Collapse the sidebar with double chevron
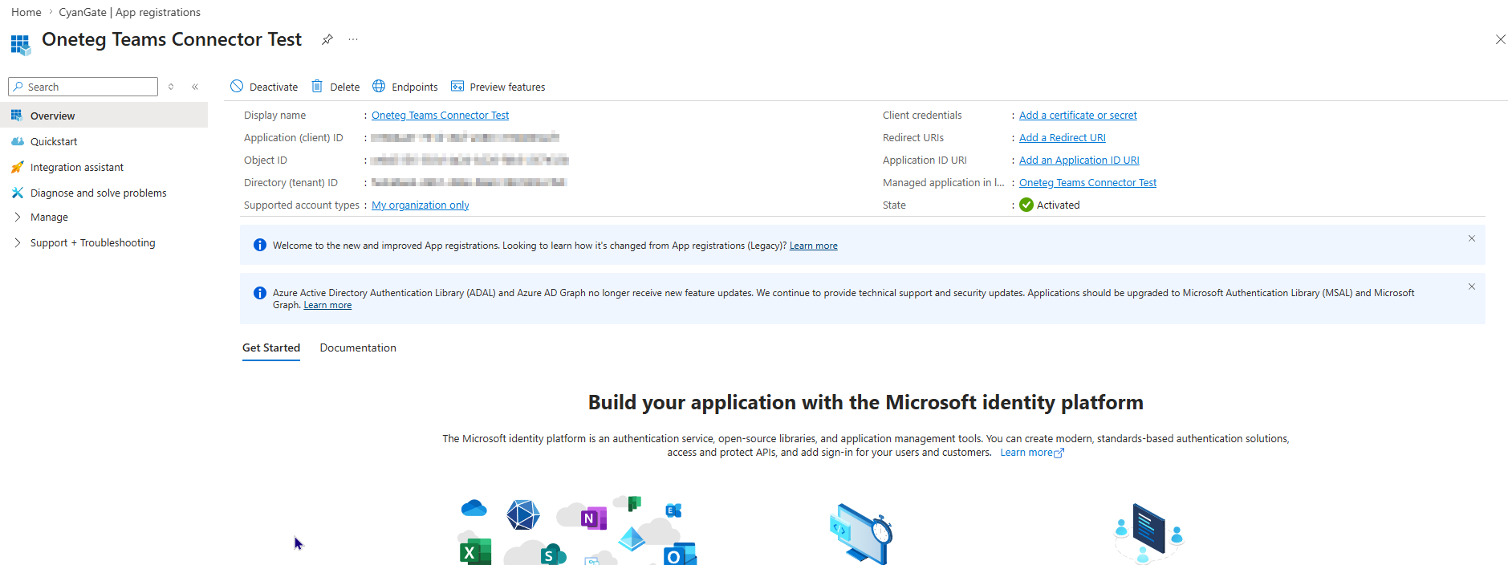Screen dimensions: 1508x565 pos(195,87)
